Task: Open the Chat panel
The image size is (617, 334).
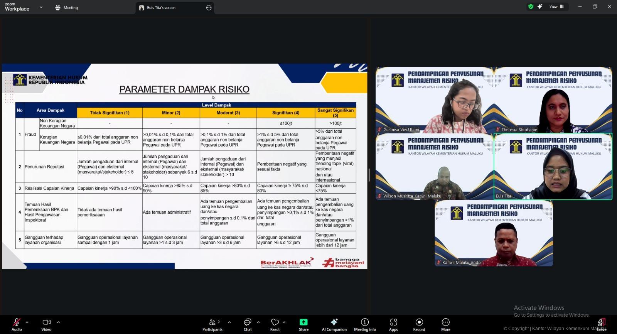Action: [x=248, y=324]
